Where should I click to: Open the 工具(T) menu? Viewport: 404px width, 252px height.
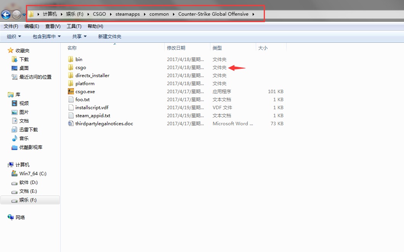[x=74, y=26]
